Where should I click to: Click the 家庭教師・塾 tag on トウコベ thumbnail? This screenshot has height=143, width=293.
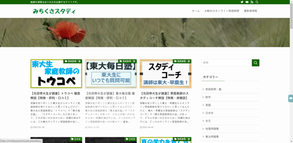[73, 61]
